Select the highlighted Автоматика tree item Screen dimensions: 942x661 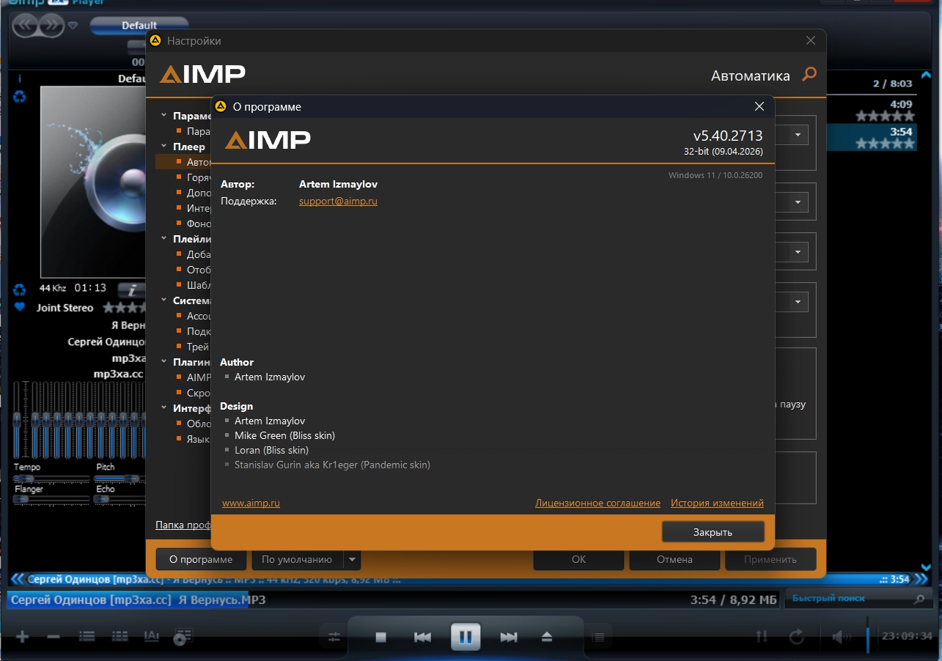pos(183,162)
